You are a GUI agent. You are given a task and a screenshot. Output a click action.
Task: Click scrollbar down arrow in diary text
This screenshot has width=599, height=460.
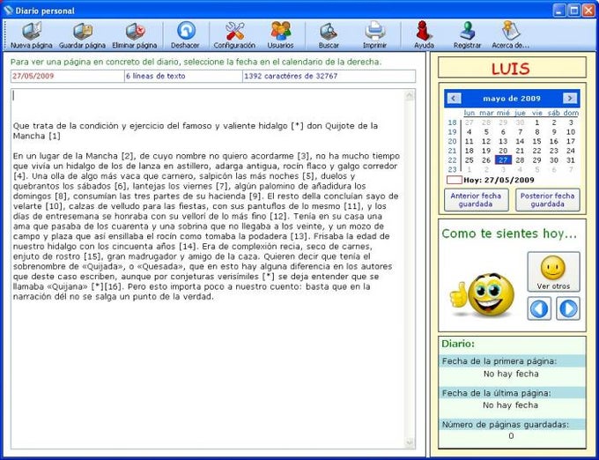tap(410, 442)
